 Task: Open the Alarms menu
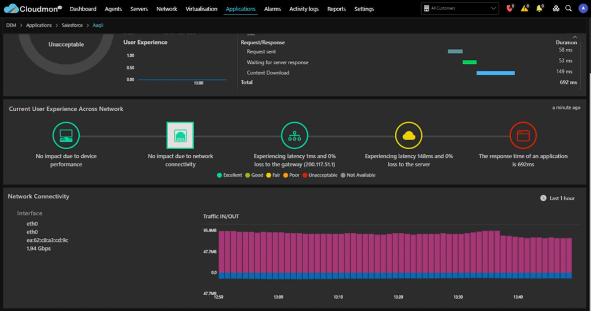[x=272, y=9]
